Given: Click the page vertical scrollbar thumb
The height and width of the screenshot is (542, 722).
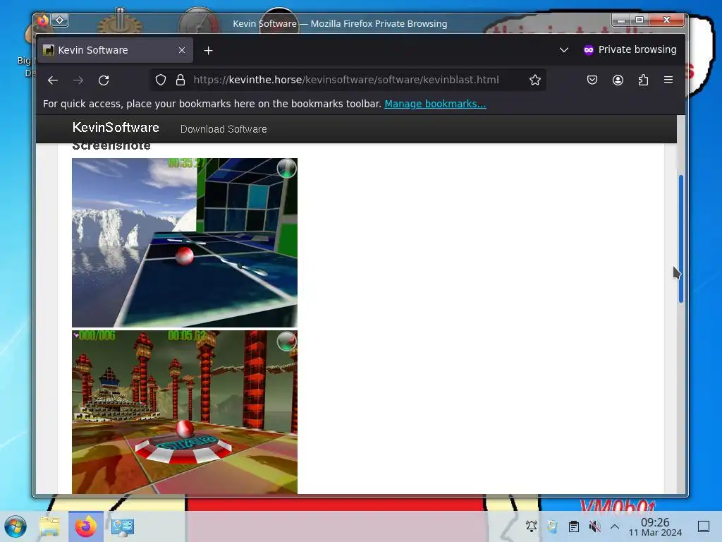Looking at the screenshot, I should click(681, 239).
